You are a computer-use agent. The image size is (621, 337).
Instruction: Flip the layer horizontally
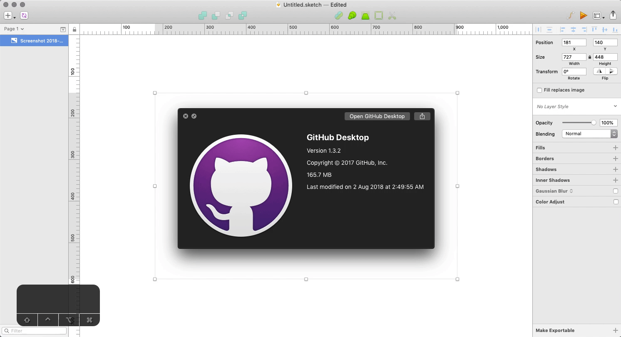pos(599,72)
